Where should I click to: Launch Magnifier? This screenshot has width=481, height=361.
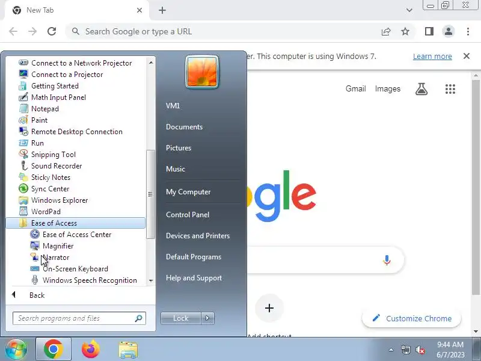point(52,246)
